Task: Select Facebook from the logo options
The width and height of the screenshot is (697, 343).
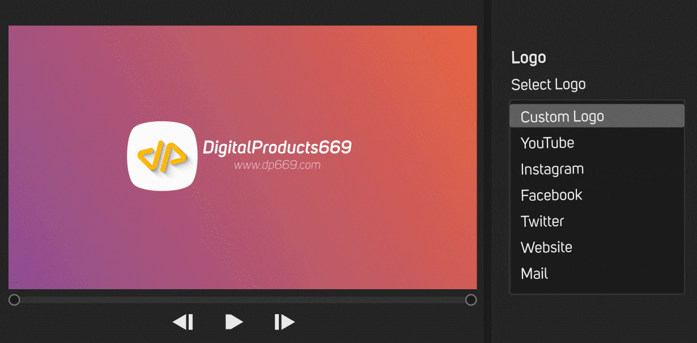Action: pyautogui.click(x=551, y=195)
